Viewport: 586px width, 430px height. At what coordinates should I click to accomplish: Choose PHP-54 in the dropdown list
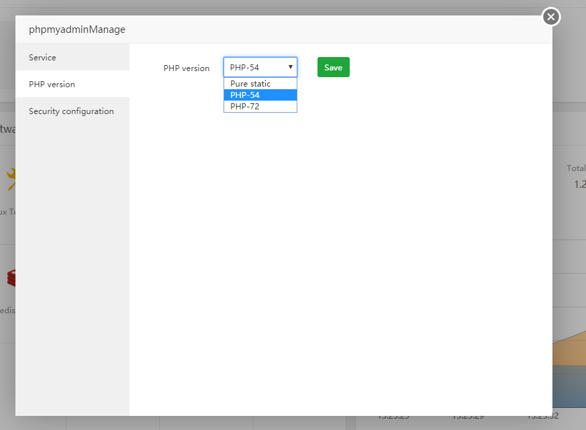pyautogui.click(x=260, y=95)
